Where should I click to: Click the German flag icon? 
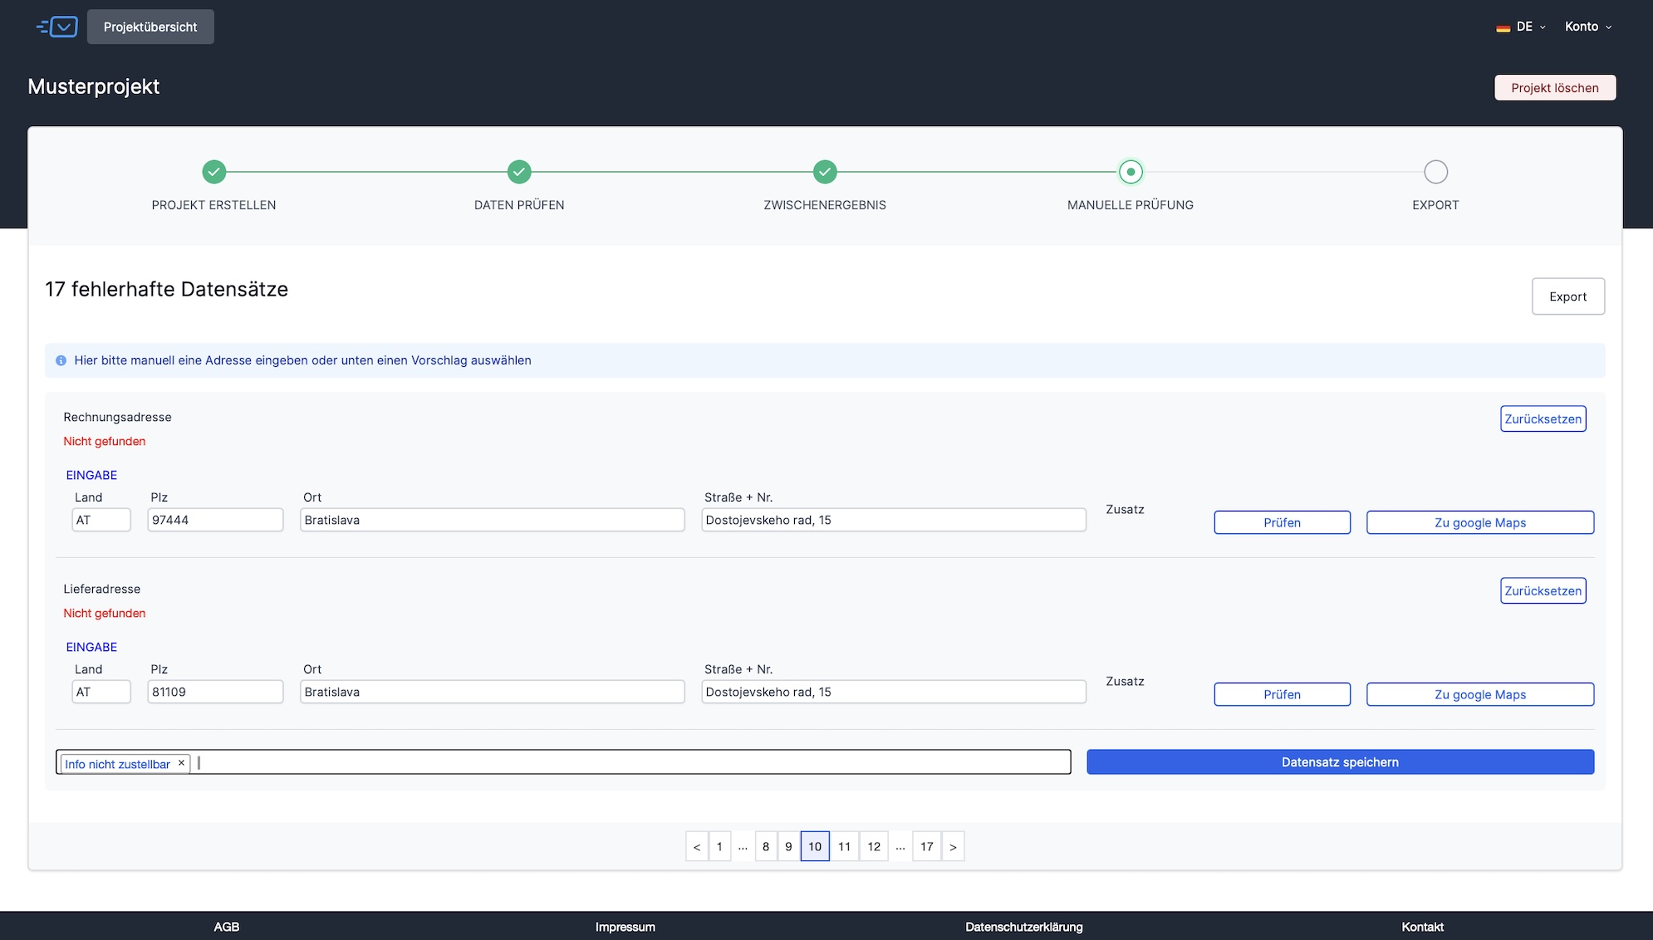[1503, 27]
